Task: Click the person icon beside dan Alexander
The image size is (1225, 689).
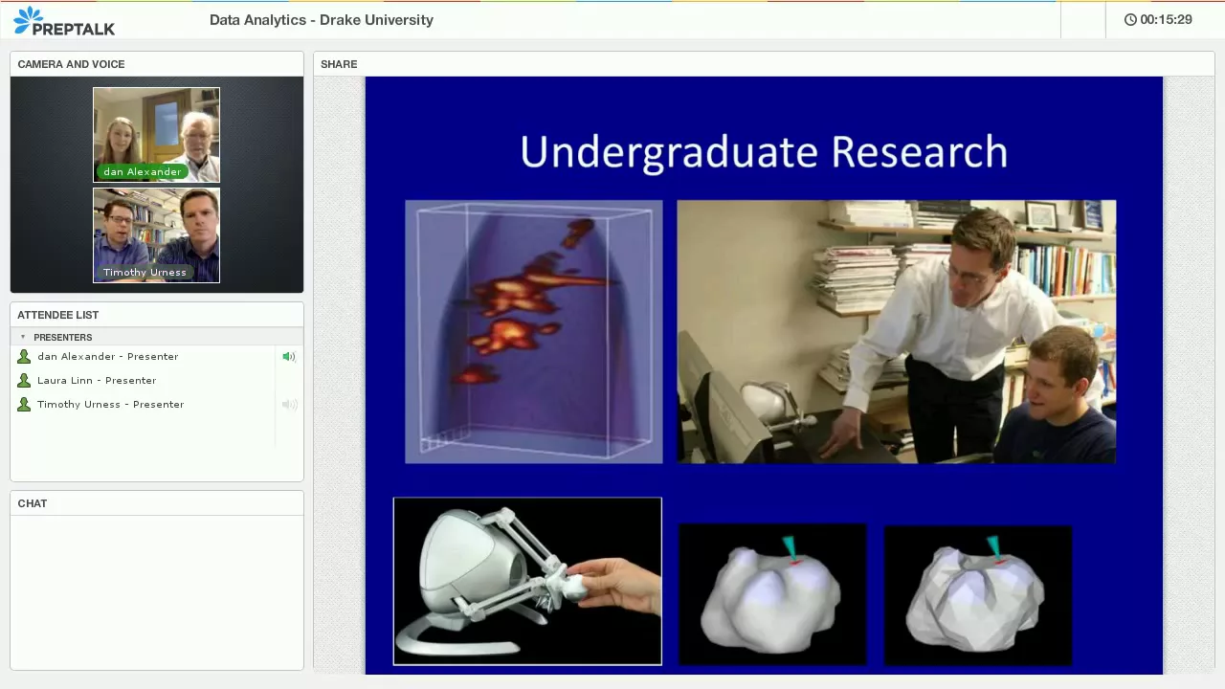Action: pos(24,356)
